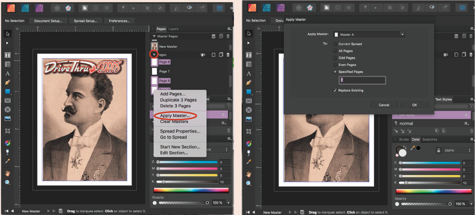Screen dimensions: 475x215
Task: Switch to Designer persona icon in the left window
Action: (x=26, y=8)
